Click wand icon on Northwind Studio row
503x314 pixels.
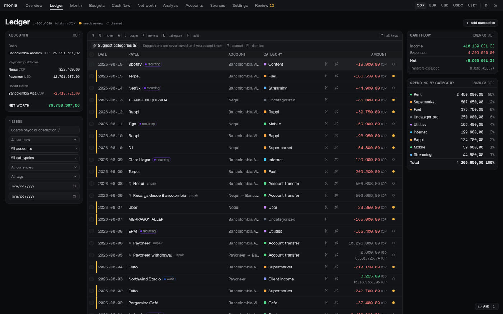coord(336,279)
